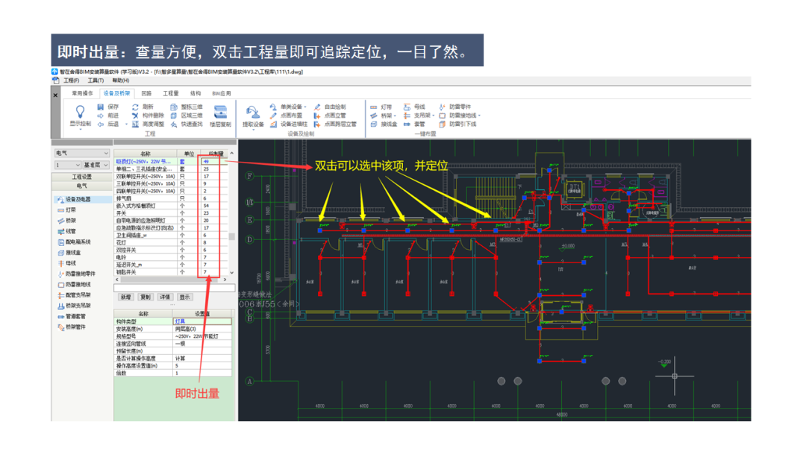Viewport: 806px width, 457px height.
Task: Click the 电气 section header button
Action: click(x=82, y=186)
